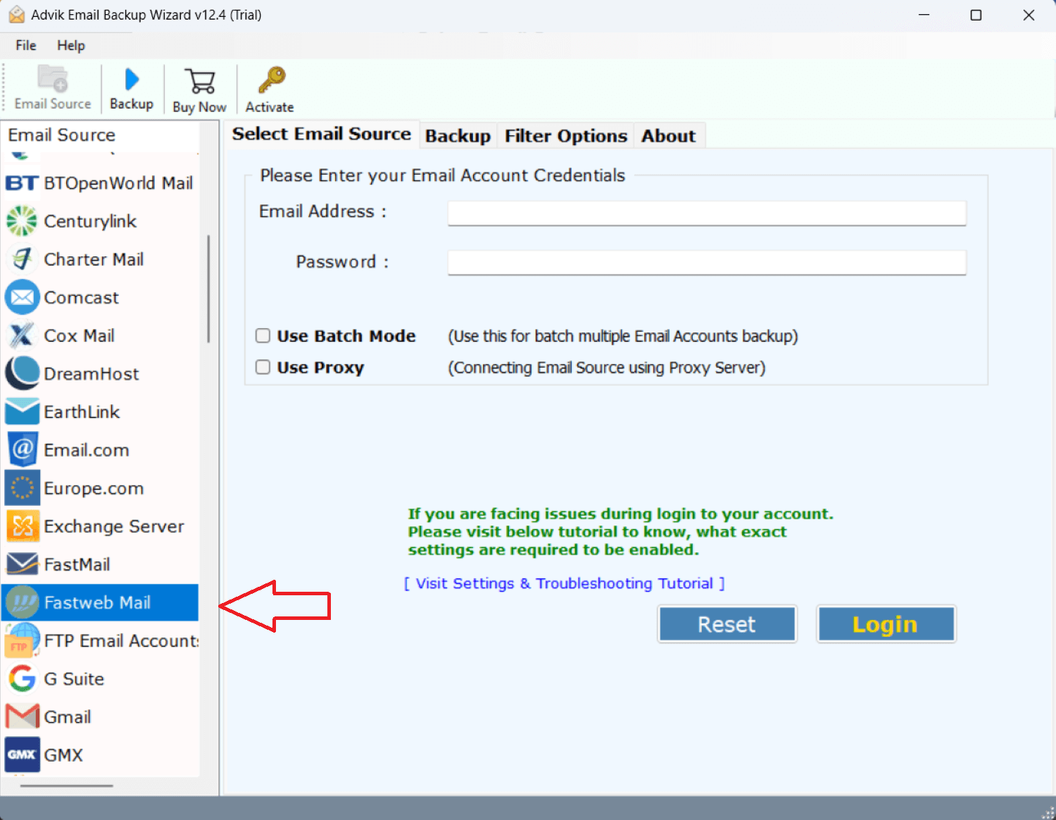Minimize the Advik Email Backup Wizard window
This screenshot has width=1056, height=820.
(x=924, y=15)
